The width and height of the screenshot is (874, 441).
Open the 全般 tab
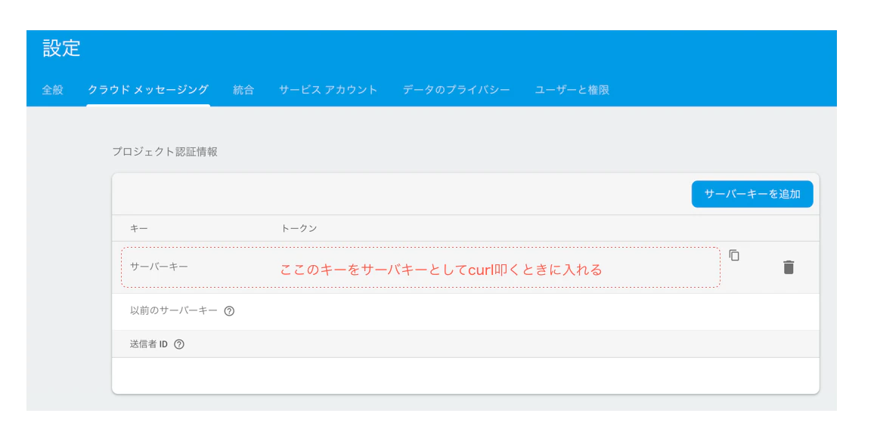point(53,90)
